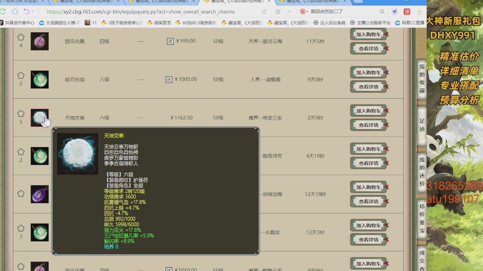Click bargain icon next to ¥999.00
This screenshot has height=271, width=483.
(x=170, y=41)
